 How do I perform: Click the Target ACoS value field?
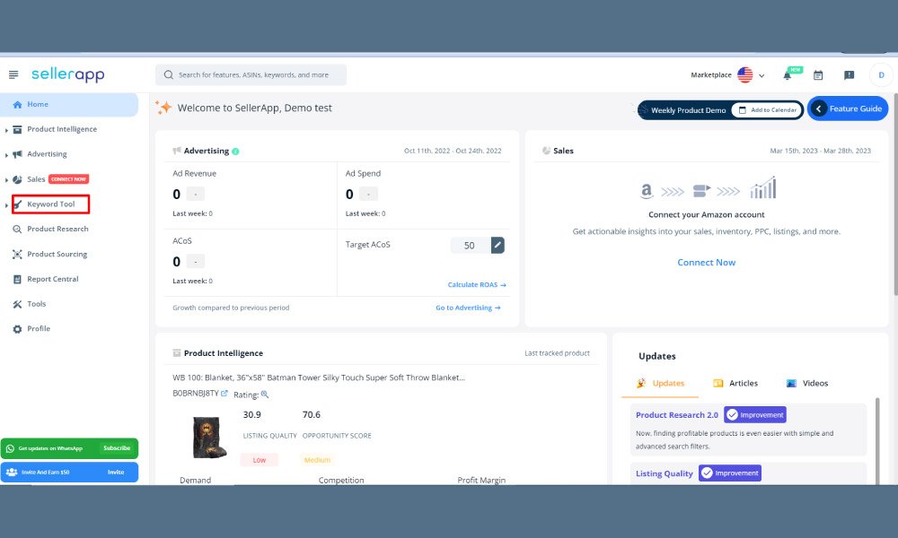470,246
